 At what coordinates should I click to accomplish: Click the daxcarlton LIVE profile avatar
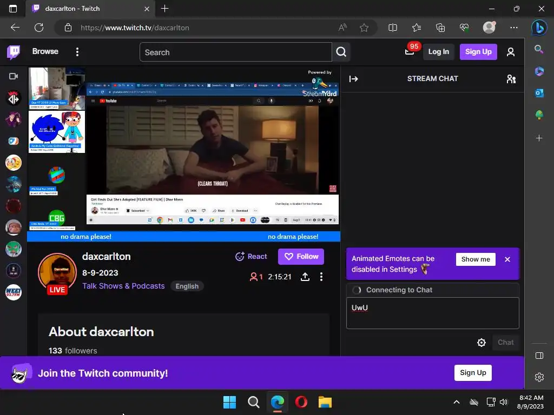[x=57, y=273]
